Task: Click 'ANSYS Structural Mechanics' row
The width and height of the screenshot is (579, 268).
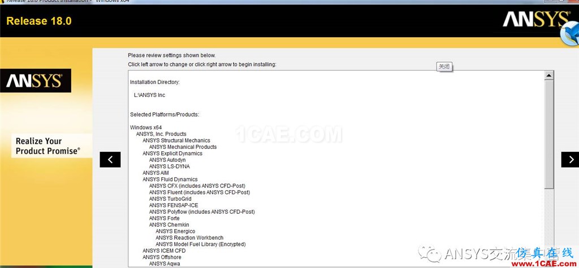Action: click(x=176, y=140)
